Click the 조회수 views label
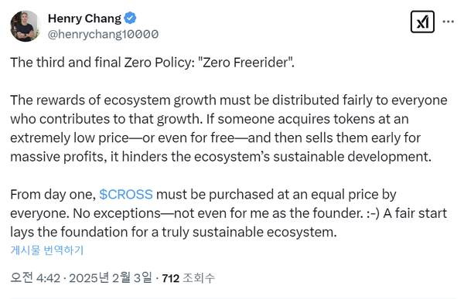 coord(199,278)
